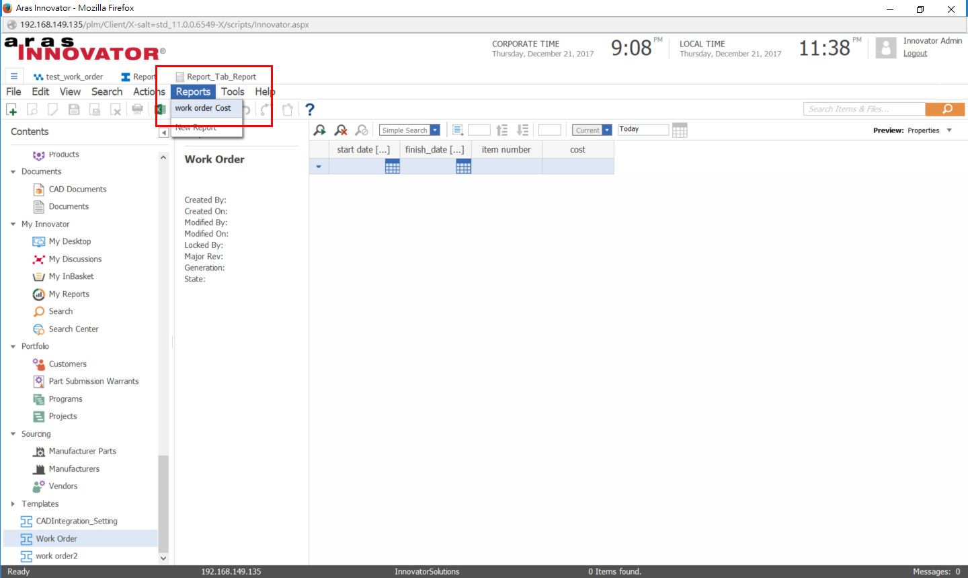The height and width of the screenshot is (578, 968).
Task: Collapse the Portfolio group
Action: coord(13,347)
